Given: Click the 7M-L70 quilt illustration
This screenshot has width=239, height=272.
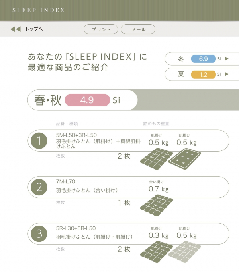Looking at the screenshot, I should pos(156,205).
